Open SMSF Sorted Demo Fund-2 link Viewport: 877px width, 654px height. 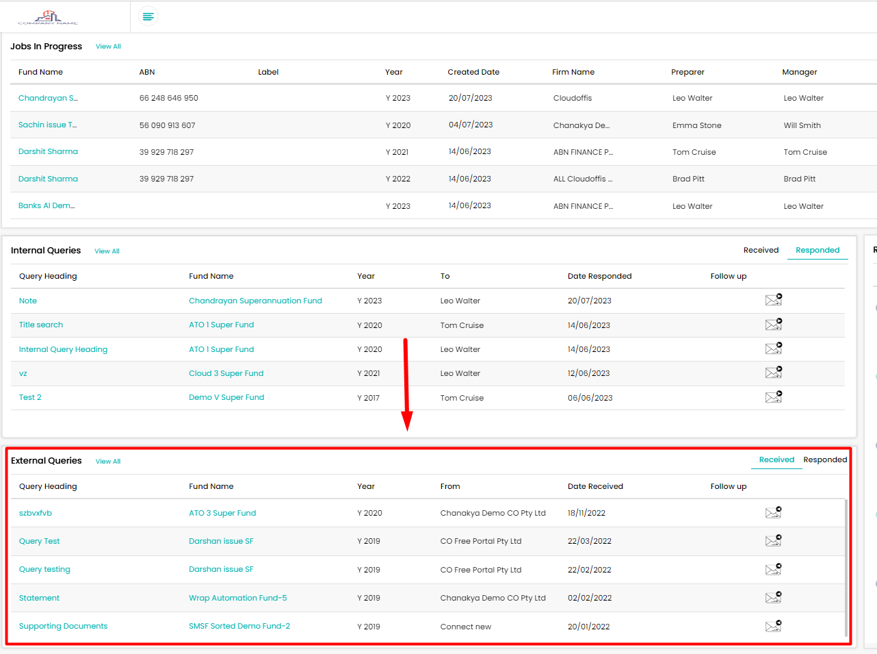click(x=239, y=626)
